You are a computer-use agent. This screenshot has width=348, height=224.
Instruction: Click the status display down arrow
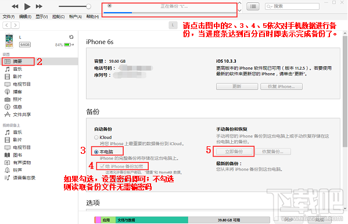(x=240, y=10)
